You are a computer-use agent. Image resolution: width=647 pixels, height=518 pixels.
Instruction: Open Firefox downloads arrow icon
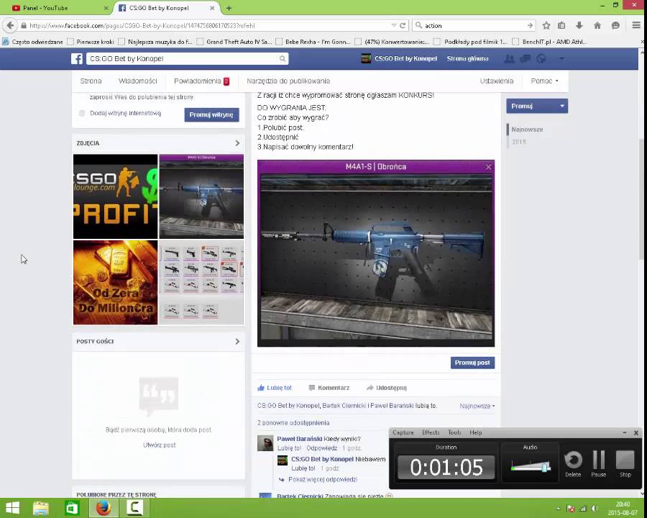(579, 26)
